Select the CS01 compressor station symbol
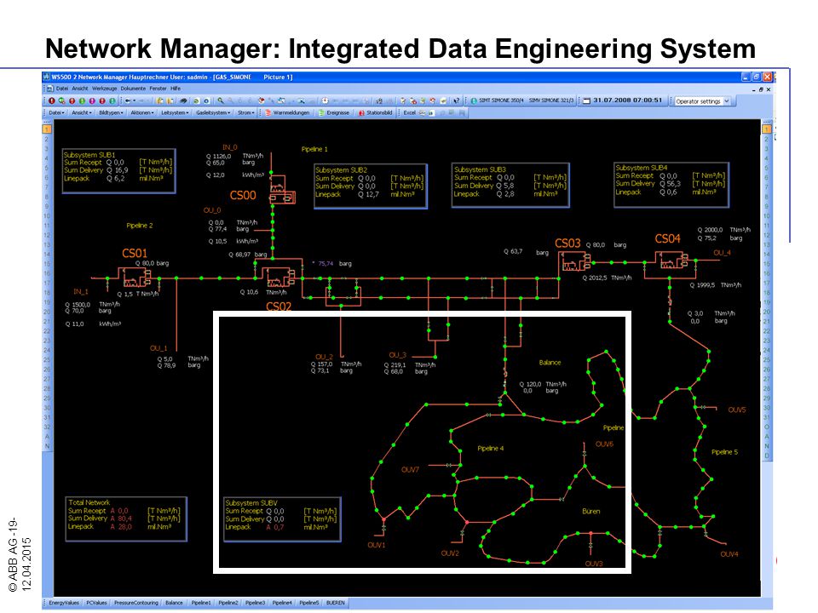818x613 pixels. [136, 277]
